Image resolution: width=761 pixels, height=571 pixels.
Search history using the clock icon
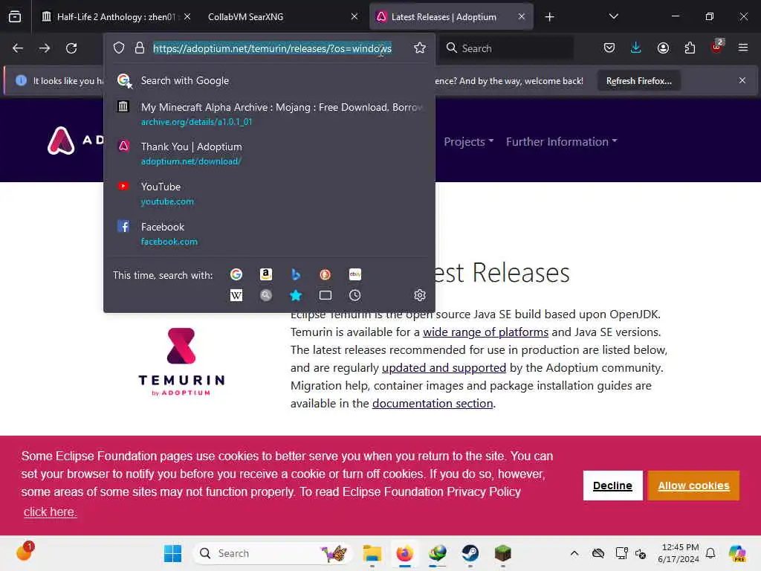[x=354, y=295]
